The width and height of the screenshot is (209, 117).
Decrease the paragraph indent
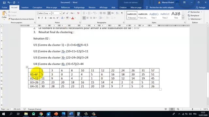101,13
